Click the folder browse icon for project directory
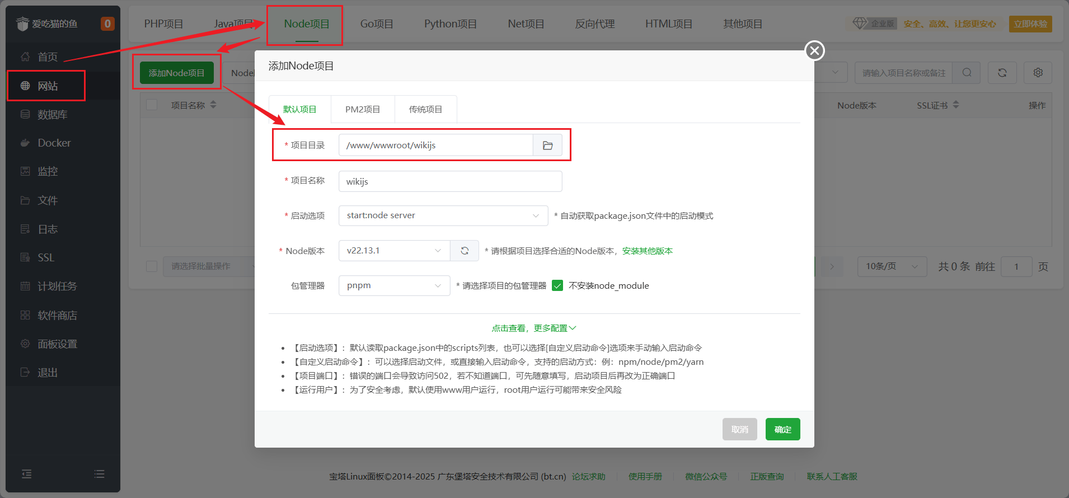The width and height of the screenshot is (1069, 498). coord(547,145)
